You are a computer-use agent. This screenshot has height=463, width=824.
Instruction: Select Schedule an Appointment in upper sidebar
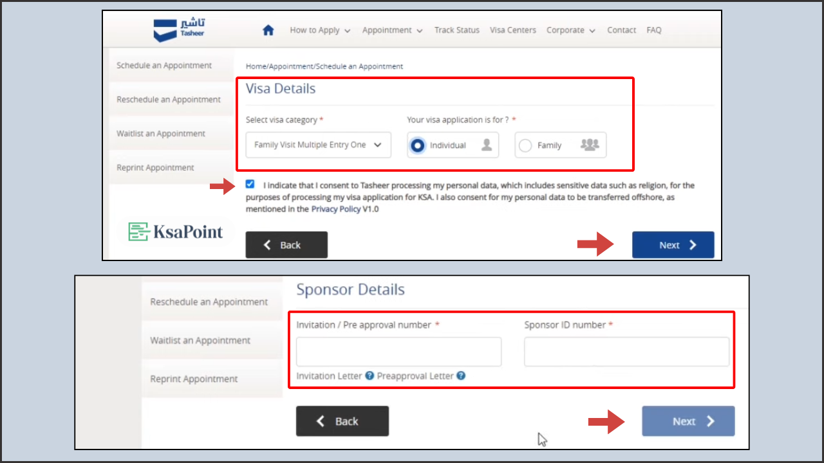coord(171,66)
